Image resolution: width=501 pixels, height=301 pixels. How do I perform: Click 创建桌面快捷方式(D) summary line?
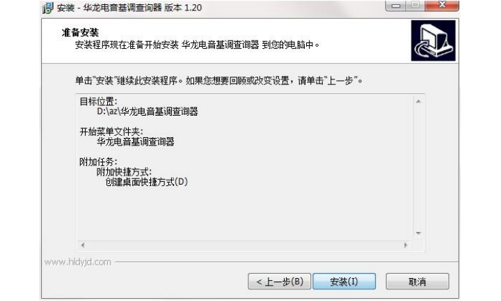click(146, 182)
